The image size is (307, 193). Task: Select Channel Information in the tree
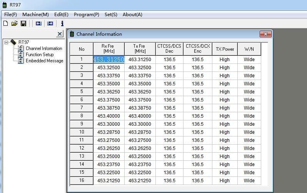[43, 48]
